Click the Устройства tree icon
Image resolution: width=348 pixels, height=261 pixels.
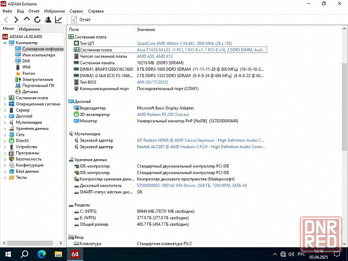(11, 147)
